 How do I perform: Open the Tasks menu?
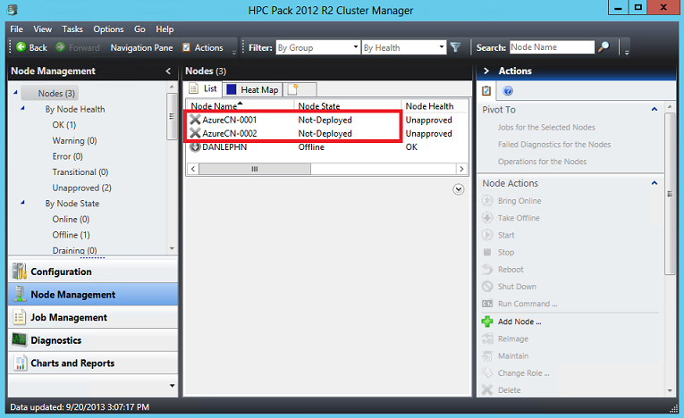[72, 29]
